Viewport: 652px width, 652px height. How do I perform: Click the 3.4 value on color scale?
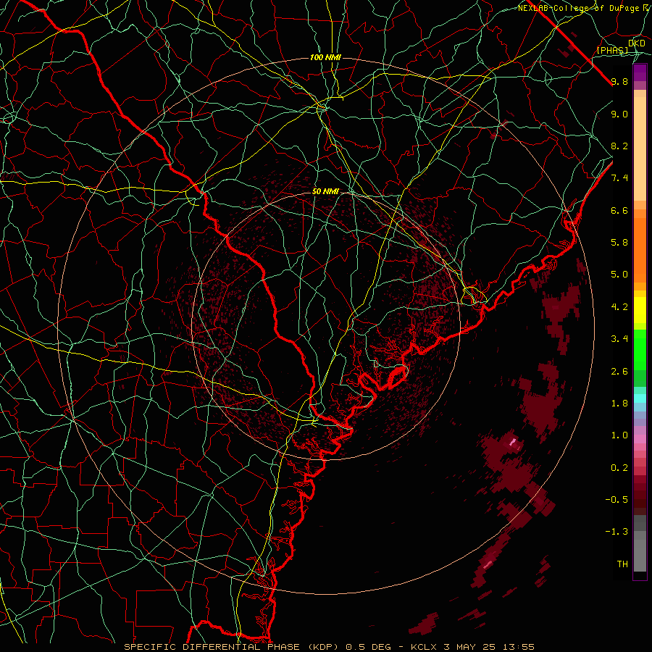pyautogui.click(x=619, y=339)
